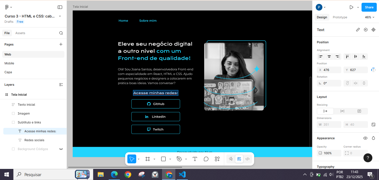379x180 pixels.
Task: Click the Twitch button on canvas
Action: coord(156,129)
